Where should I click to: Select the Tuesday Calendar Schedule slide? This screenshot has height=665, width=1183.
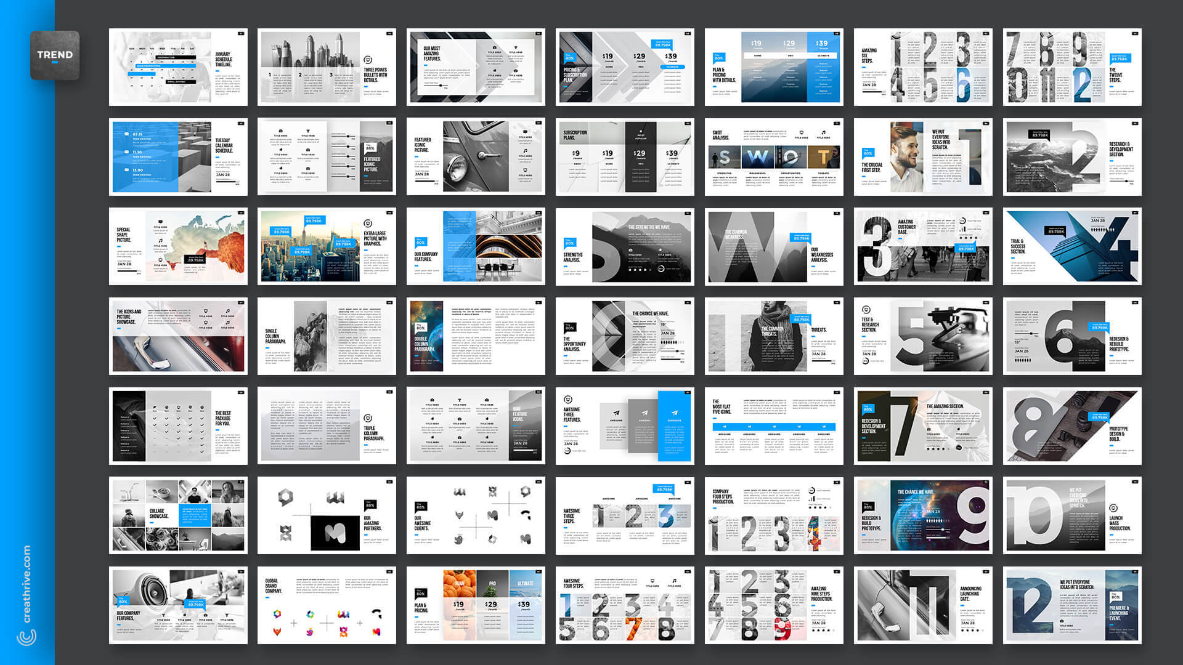pos(178,157)
